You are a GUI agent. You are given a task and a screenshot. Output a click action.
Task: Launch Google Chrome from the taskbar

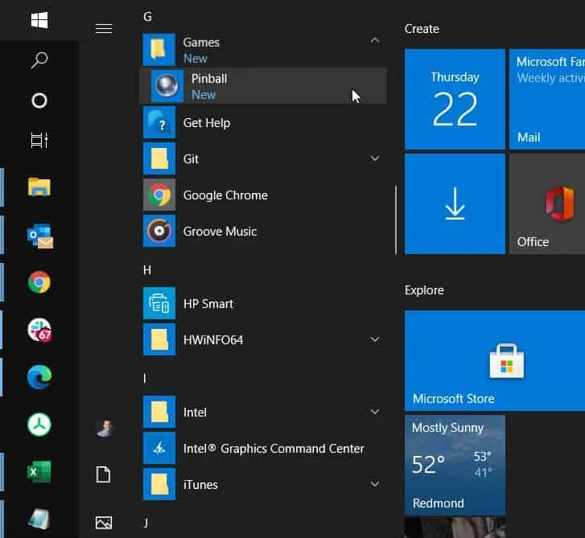coord(39,282)
